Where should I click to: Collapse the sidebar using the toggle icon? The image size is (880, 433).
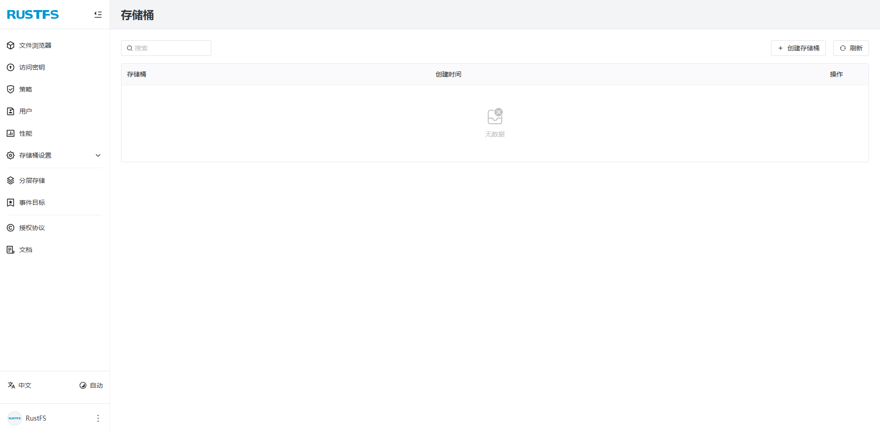coord(98,15)
